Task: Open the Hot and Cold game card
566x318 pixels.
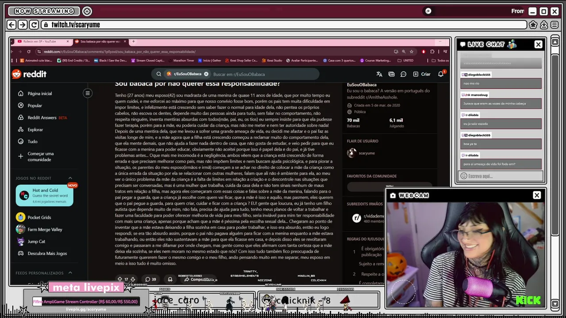Action: 44,196
